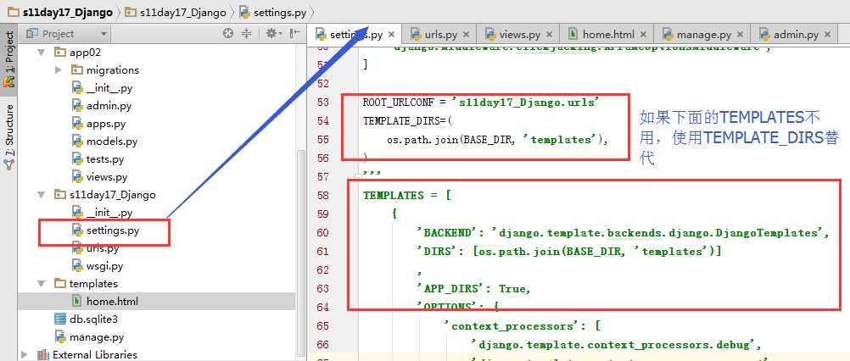
Task: Select tests.py in the project tree
Action: point(98,159)
